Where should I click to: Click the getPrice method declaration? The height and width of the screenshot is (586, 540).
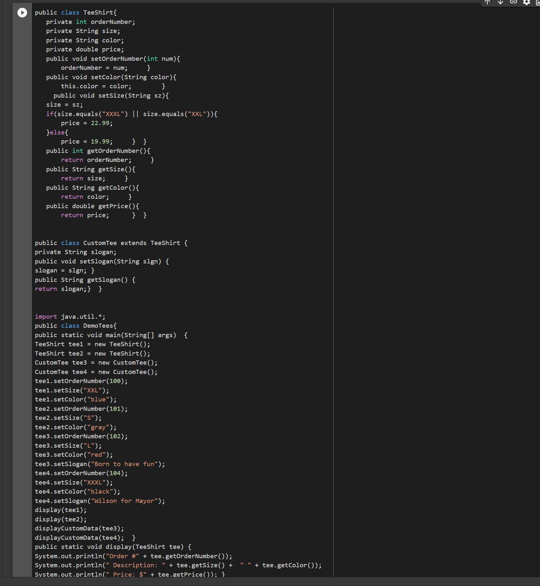click(x=92, y=206)
